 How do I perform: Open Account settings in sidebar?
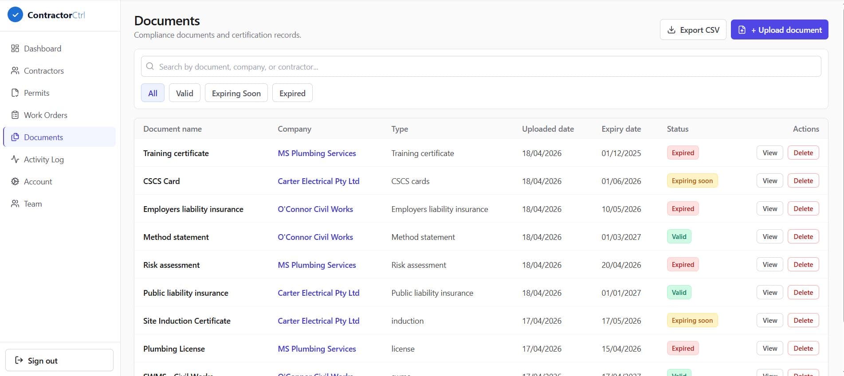pyautogui.click(x=59, y=181)
